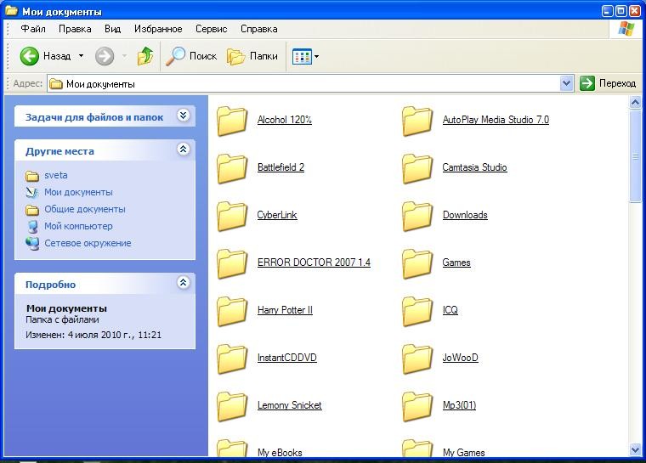Open the Сервис menu
The width and height of the screenshot is (646, 463).
click(x=212, y=29)
